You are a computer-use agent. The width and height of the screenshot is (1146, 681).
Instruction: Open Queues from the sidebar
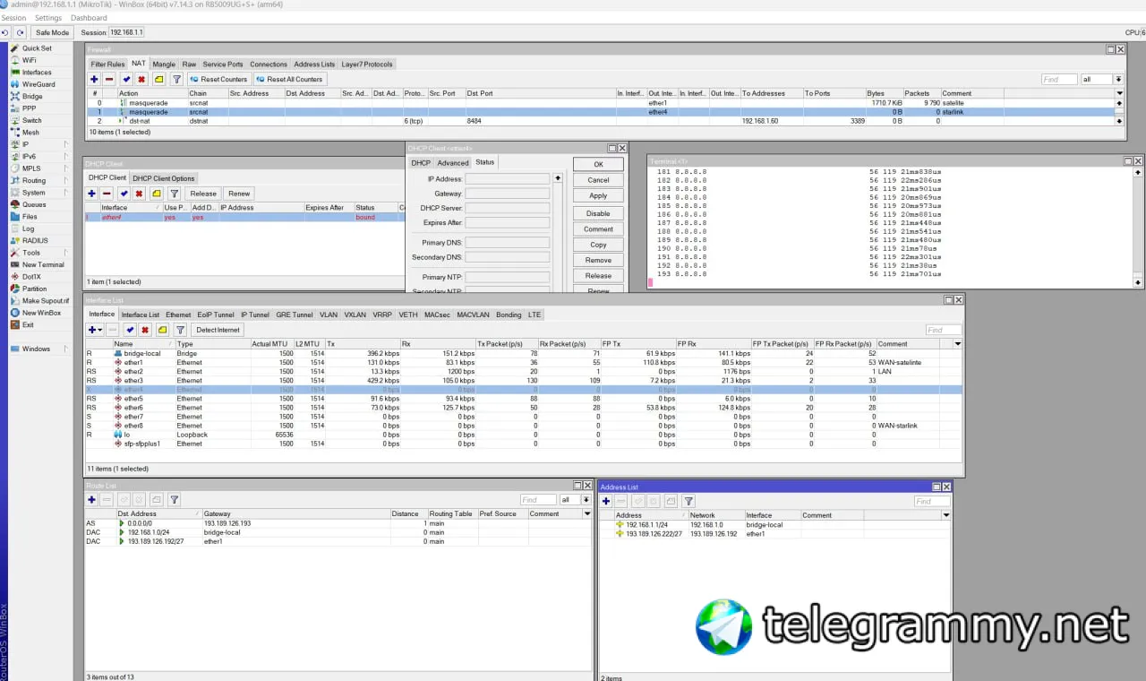[34, 204]
